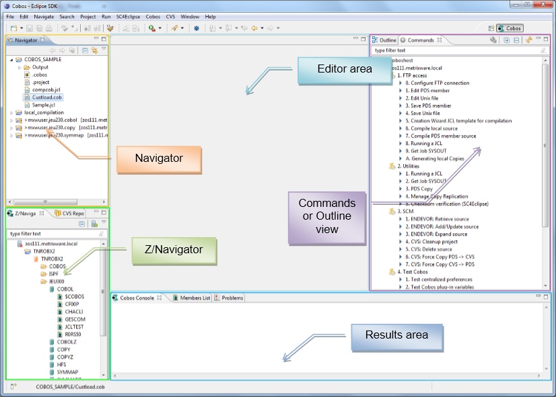Open the Back history dropdown arrow
The image size is (556, 397).
click(x=262, y=28)
